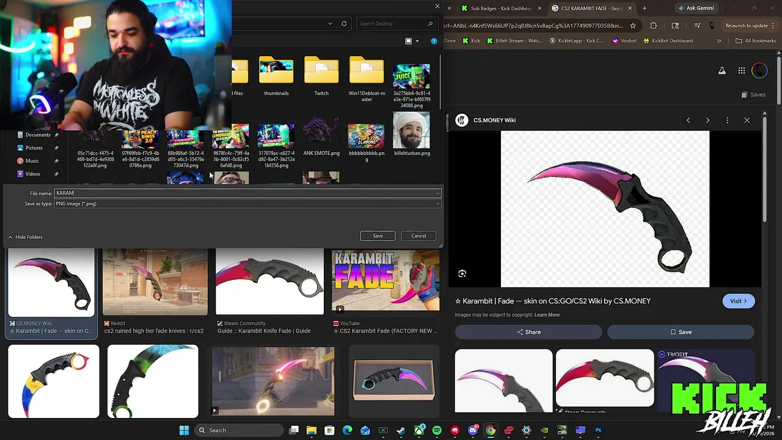782x440 pixels.
Task: Click the Visit button for CS.MONEY
Action: 739,301
